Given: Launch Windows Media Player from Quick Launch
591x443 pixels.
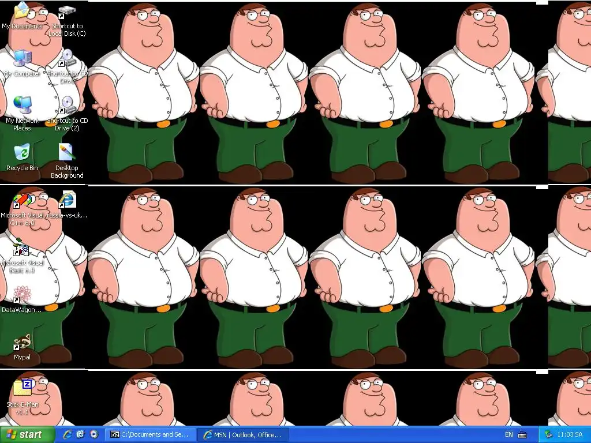Looking at the screenshot, I should click(x=94, y=434).
